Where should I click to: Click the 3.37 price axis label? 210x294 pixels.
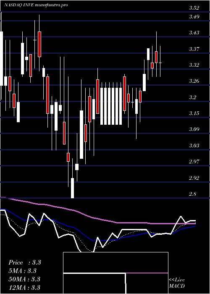pyautogui.click(x=194, y=49)
